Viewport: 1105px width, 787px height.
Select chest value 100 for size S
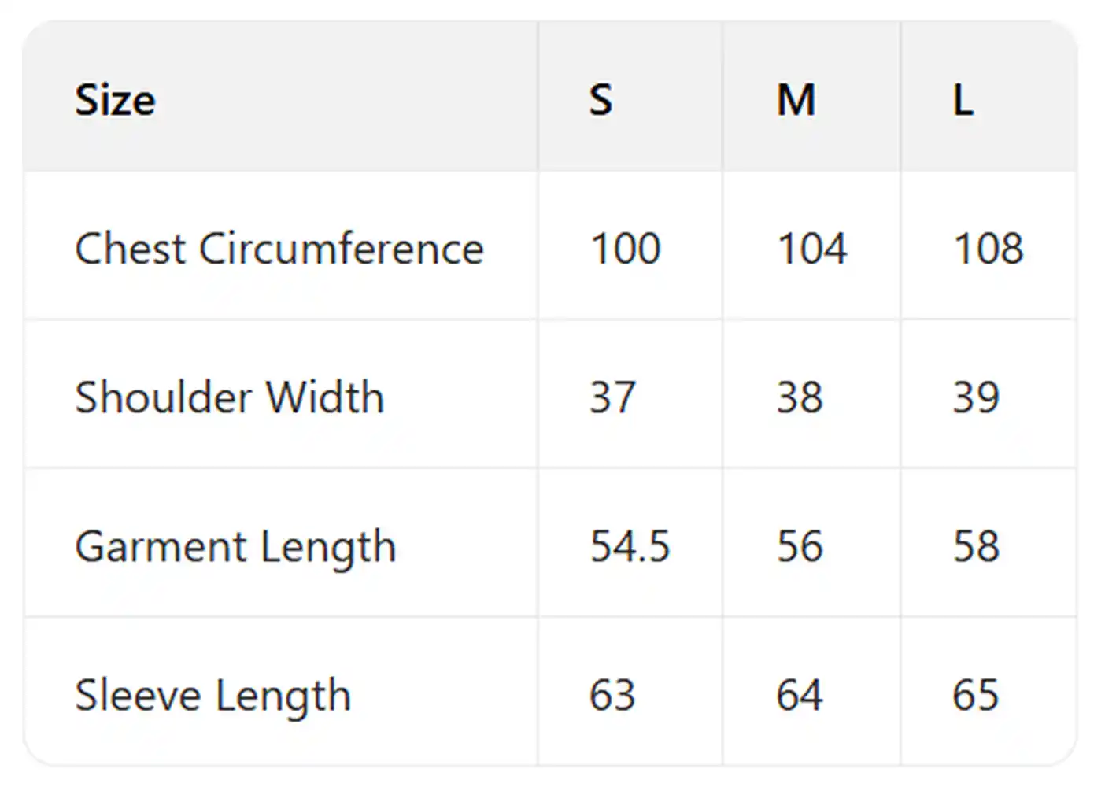click(x=626, y=249)
